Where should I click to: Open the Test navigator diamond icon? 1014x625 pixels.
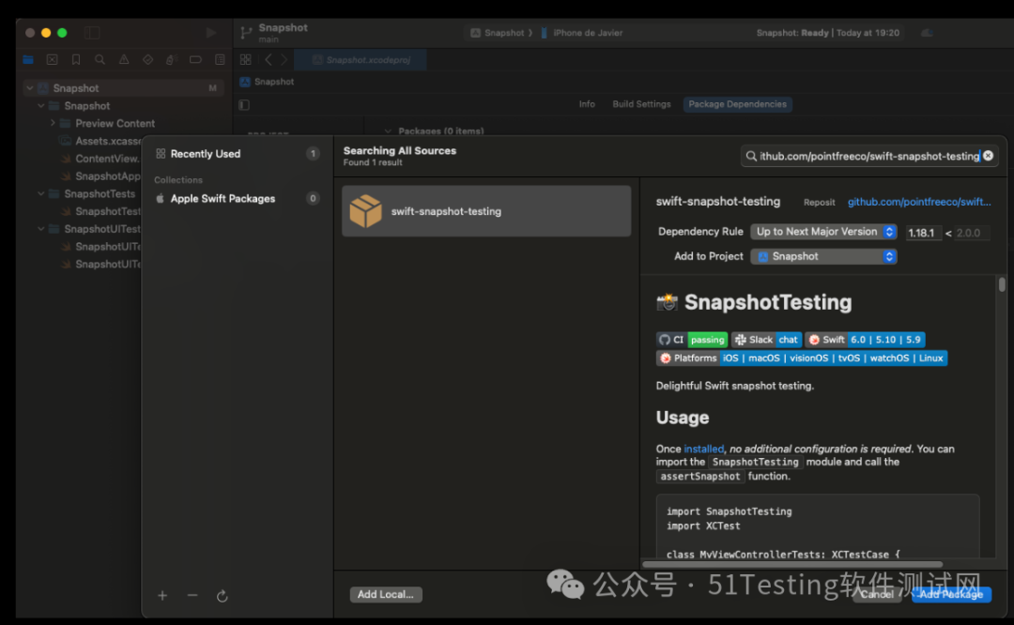[148, 59]
